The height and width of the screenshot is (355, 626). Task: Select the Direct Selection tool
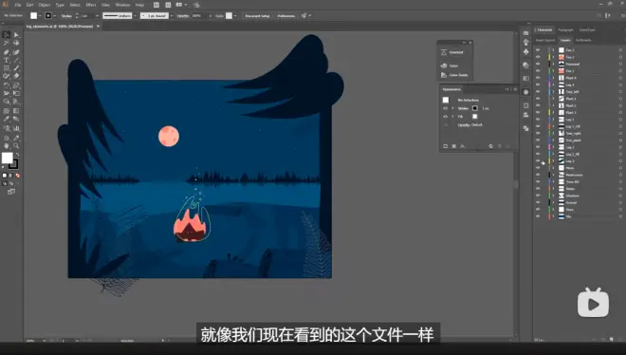click(x=16, y=35)
